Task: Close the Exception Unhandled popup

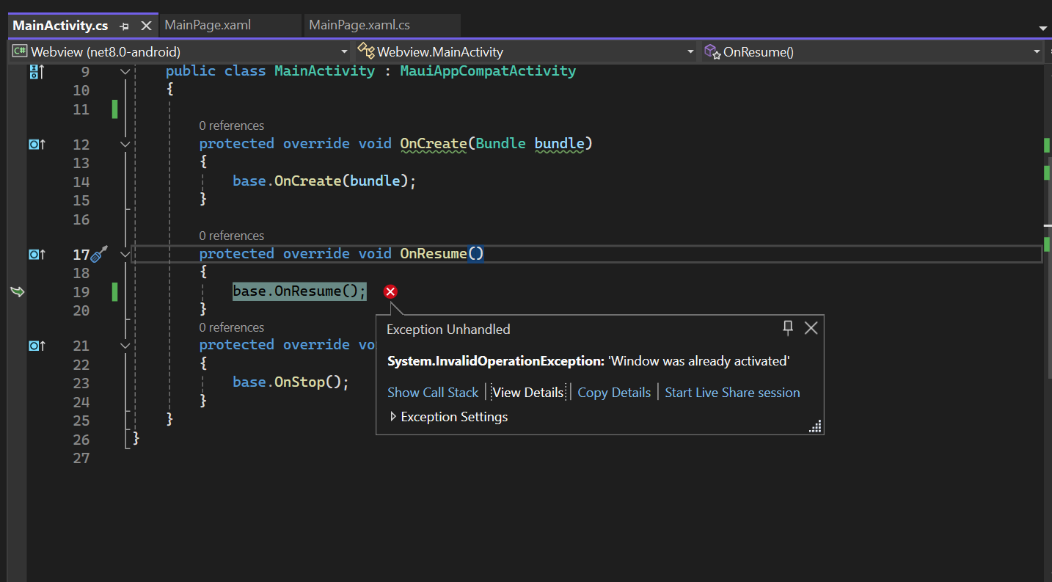Action: coord(811,328)
